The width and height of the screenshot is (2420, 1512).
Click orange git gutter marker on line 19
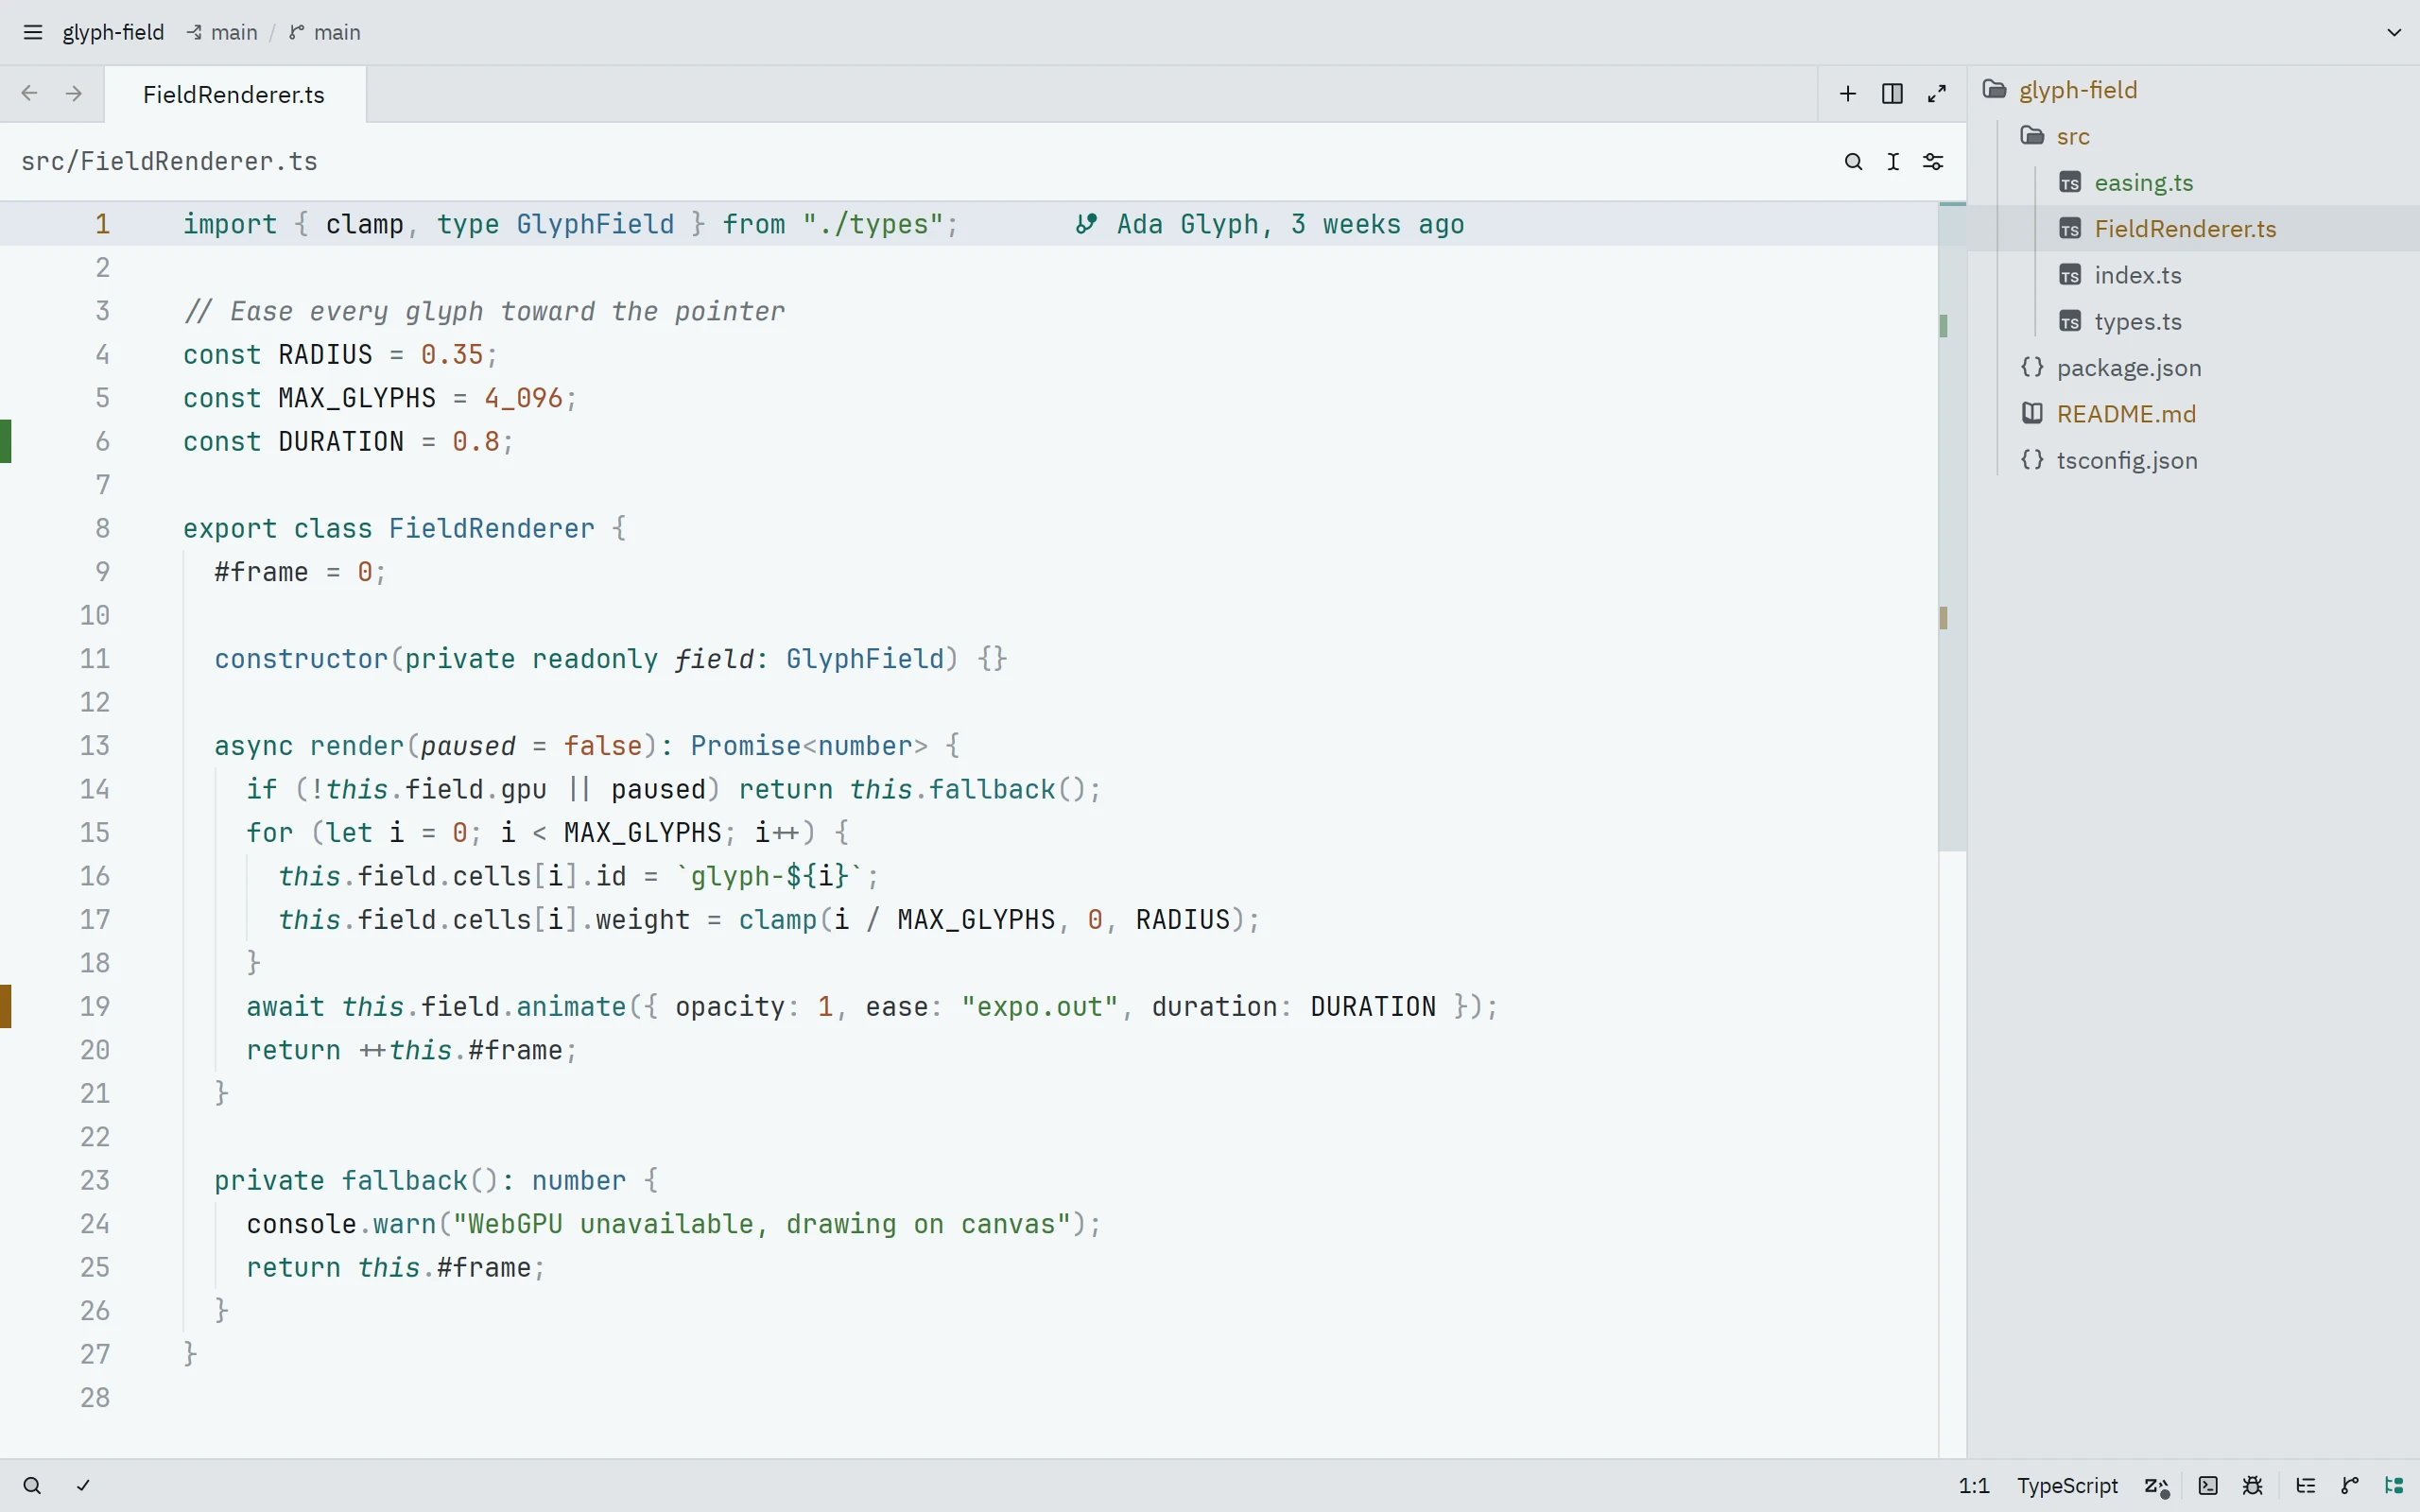(x=6, y=1006)
